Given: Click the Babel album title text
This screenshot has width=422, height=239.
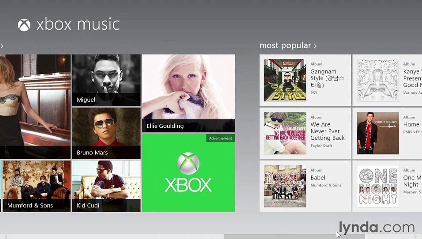Looking at the screenshot, I should click(x=318, y=178).
